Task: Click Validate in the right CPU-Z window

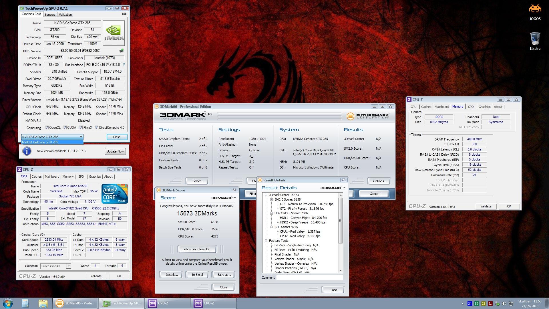Action: (x=486, y=206)
